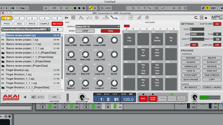This screenshot has width=223, height=125.
Task: Open the dropdown arrow next to record-mode dots
Action: (x=17, y=8)
